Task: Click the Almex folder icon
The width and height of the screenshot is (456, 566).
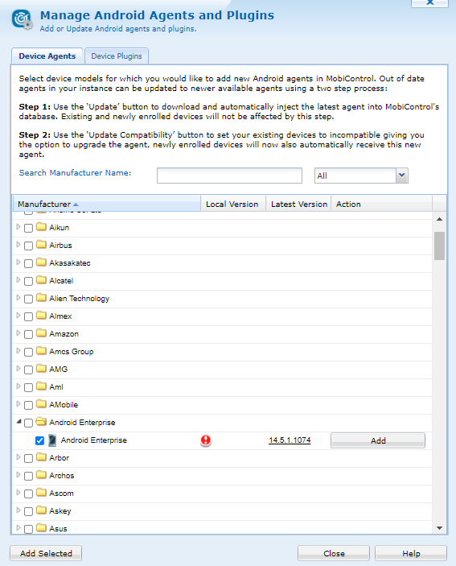Action: 42,316
